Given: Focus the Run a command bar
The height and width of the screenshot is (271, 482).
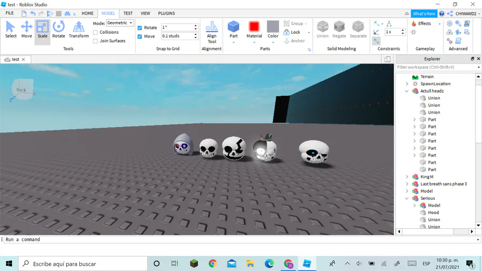Looking at the screenshot, I should (x=240, y=239).
